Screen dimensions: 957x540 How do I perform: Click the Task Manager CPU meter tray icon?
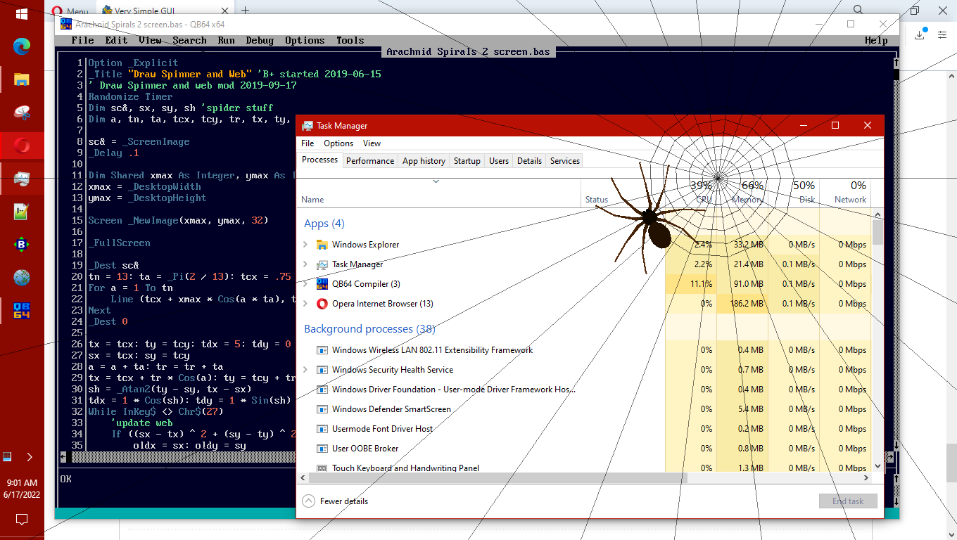pos(8,457)
